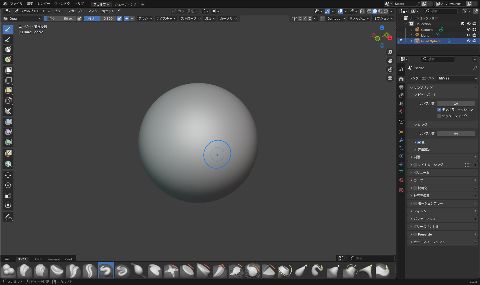Viewport: 480px width, 285px height.
Task: Switch to the シェーディング workspace tab
Action: pyautogui.click(x=126, y=4)
